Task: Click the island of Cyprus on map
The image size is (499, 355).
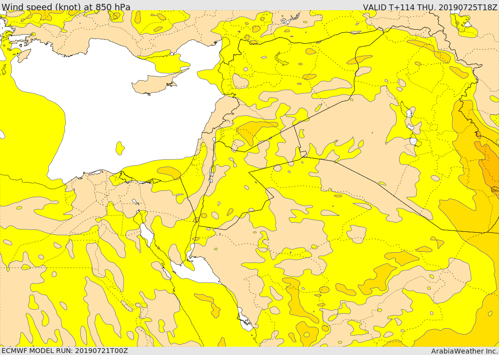Action: point(156,84)
